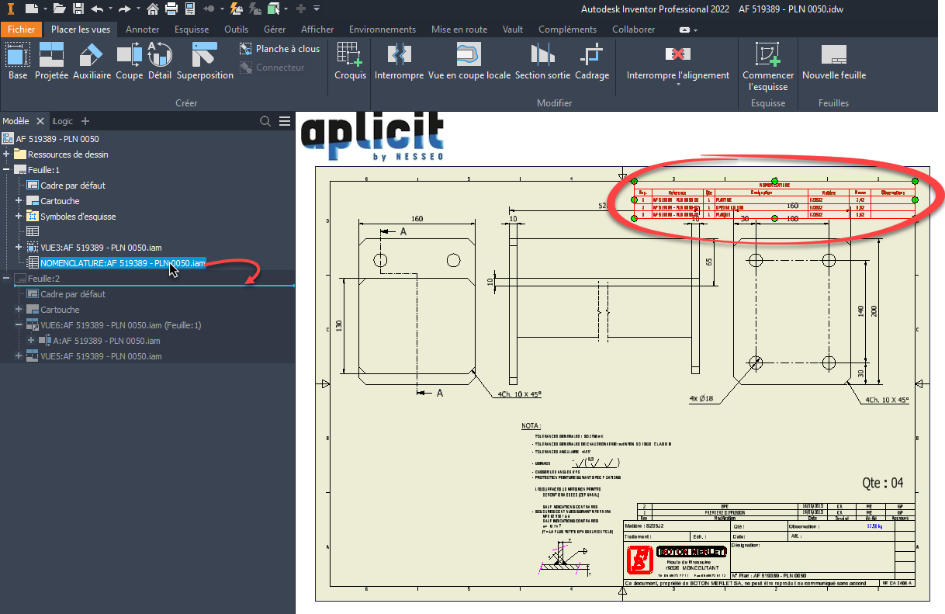Open the Fichier menu
This screenshot has width=945, height=614.
coord(21,29)
